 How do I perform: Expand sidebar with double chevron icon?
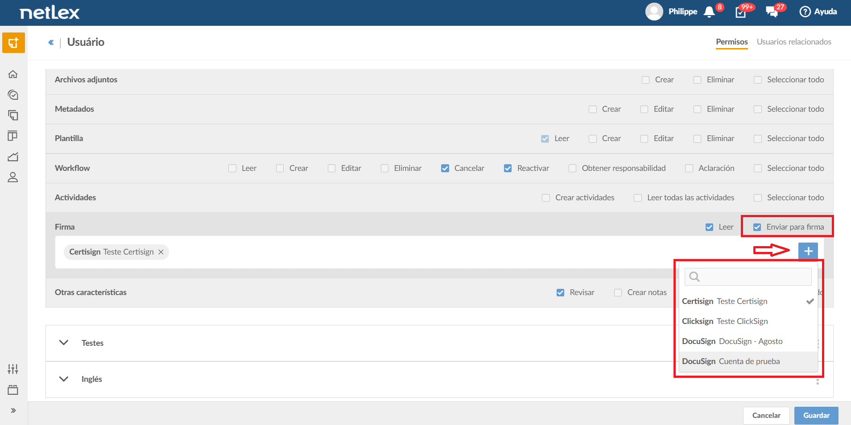coord(13,410)
